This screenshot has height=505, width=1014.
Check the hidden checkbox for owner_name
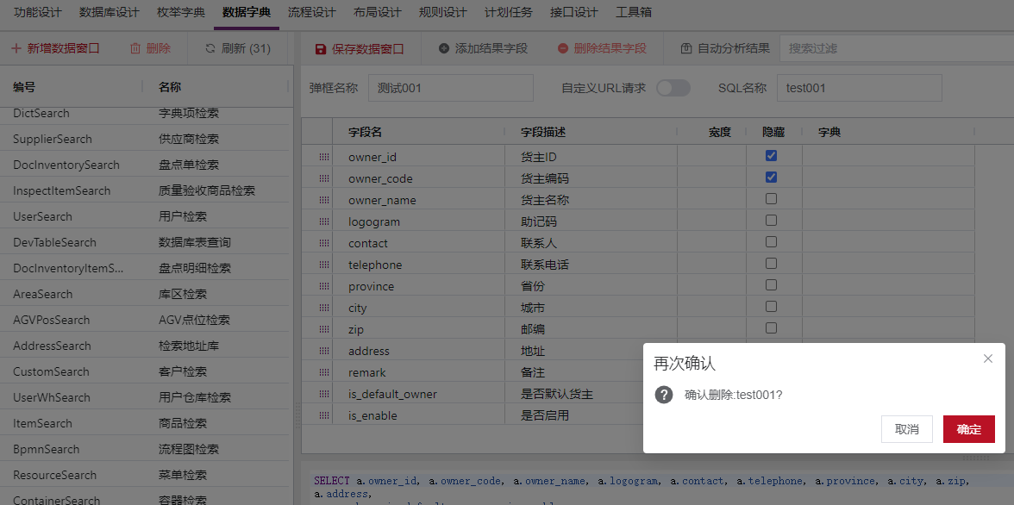pyautogui.click(x=771, y=199)
